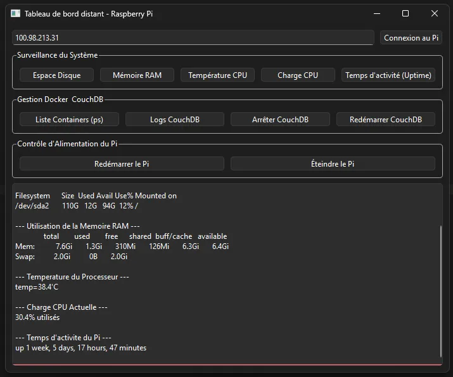Click the '7.6Gi' total memory value
Viewport: 453px width, 377px height.
[64, 246]
